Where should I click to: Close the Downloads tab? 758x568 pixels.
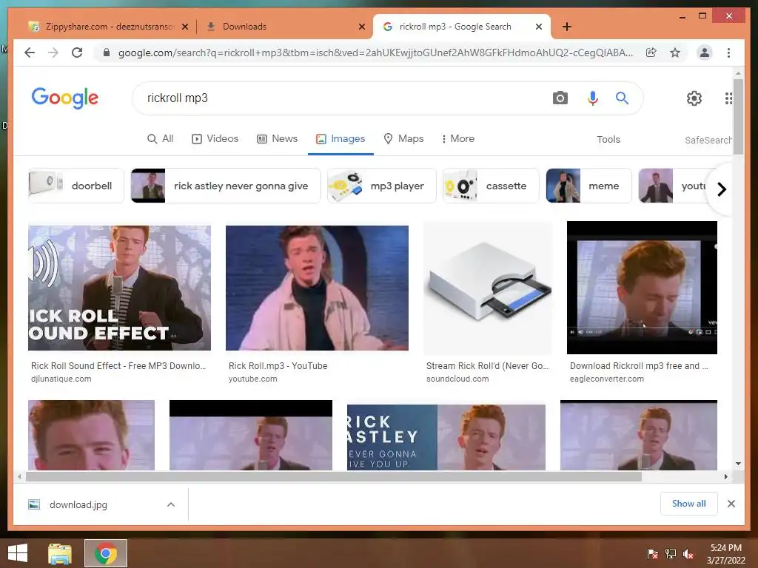point(361,27)
